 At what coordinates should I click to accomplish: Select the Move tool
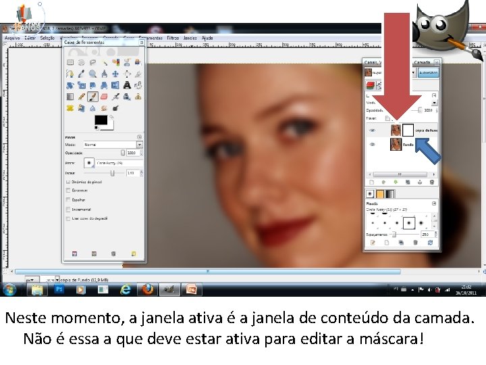tap(115, 74)
